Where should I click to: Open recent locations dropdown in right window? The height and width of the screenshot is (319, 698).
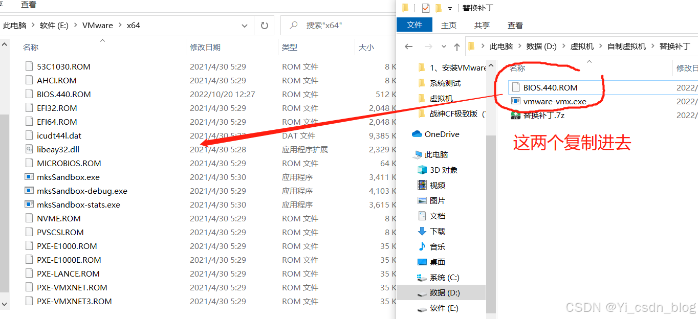444,47
